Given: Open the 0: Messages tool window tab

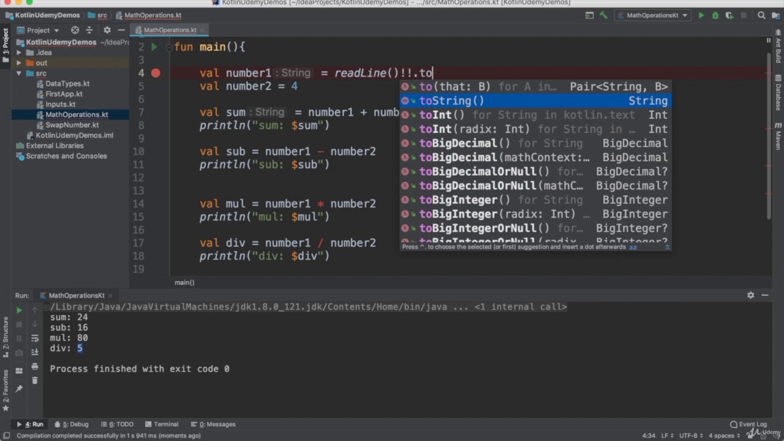Looking at the screenshot, I should 213,424.
